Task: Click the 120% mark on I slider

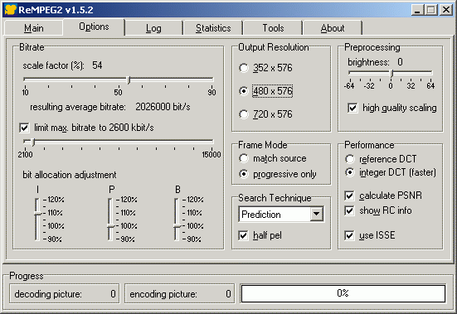Action: (56, 200)
